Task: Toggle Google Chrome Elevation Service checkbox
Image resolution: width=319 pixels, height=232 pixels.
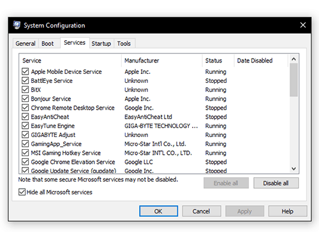Action: point(26,162)
